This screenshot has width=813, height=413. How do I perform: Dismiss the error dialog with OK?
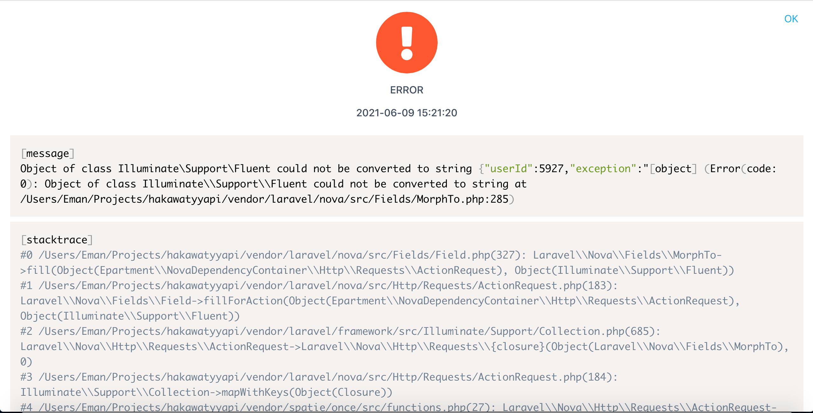pyautogui.click(x=791, y=19)
